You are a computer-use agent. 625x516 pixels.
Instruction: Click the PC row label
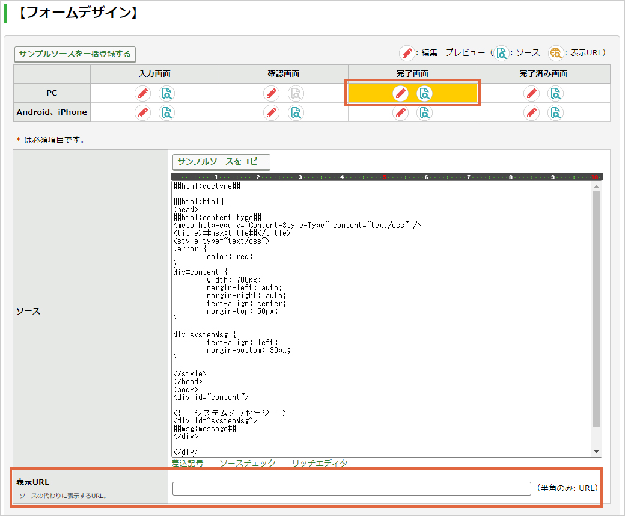point(52,93)
